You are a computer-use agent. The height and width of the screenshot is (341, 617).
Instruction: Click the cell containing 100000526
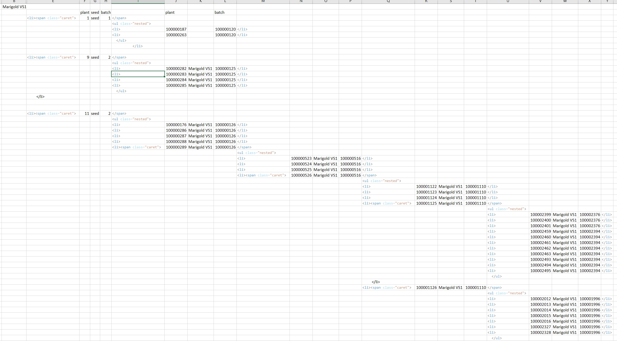pos(301,175)
